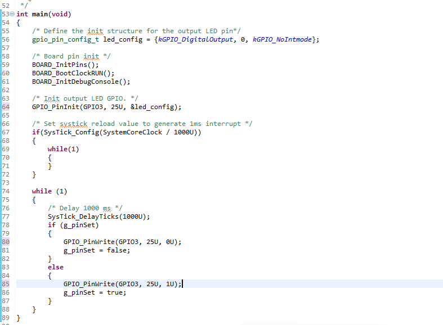Click SysTick_Config on line 67
This screenshot has width=443, height=325.
(x=71, y=132)
